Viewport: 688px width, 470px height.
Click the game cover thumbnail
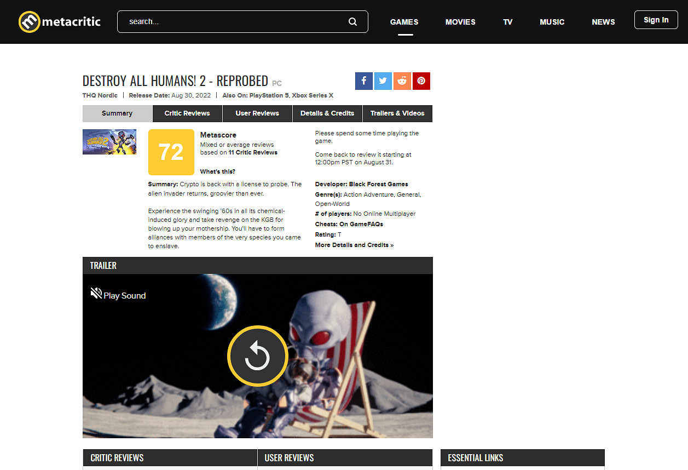(109, 142)
